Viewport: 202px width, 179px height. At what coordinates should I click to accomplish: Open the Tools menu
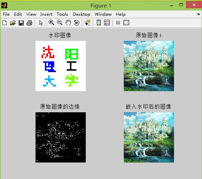coord(62,14)
